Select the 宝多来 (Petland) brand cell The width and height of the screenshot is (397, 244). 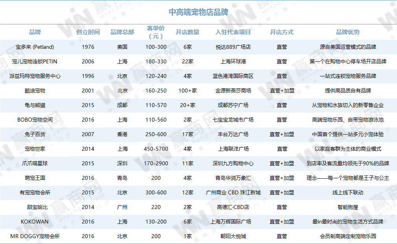pos(35,47)
